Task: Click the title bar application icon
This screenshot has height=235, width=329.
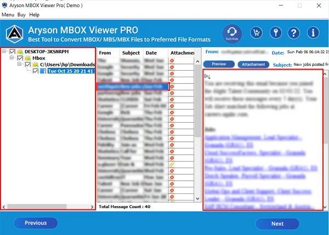Action: pos(4,5)
